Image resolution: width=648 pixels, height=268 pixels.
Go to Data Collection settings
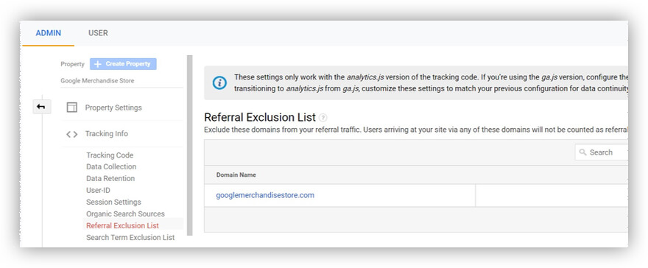click(111, 167)
